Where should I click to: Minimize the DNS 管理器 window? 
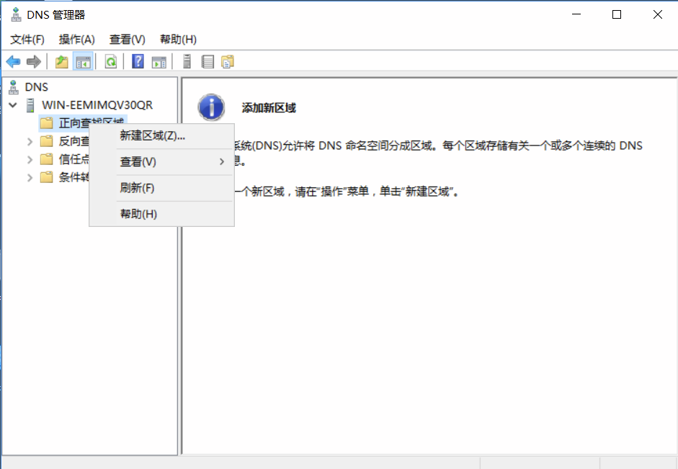pyautogui.click(x=576, y=14)
